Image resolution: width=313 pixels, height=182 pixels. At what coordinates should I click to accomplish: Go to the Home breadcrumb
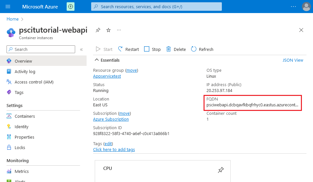tap(12, 19)
